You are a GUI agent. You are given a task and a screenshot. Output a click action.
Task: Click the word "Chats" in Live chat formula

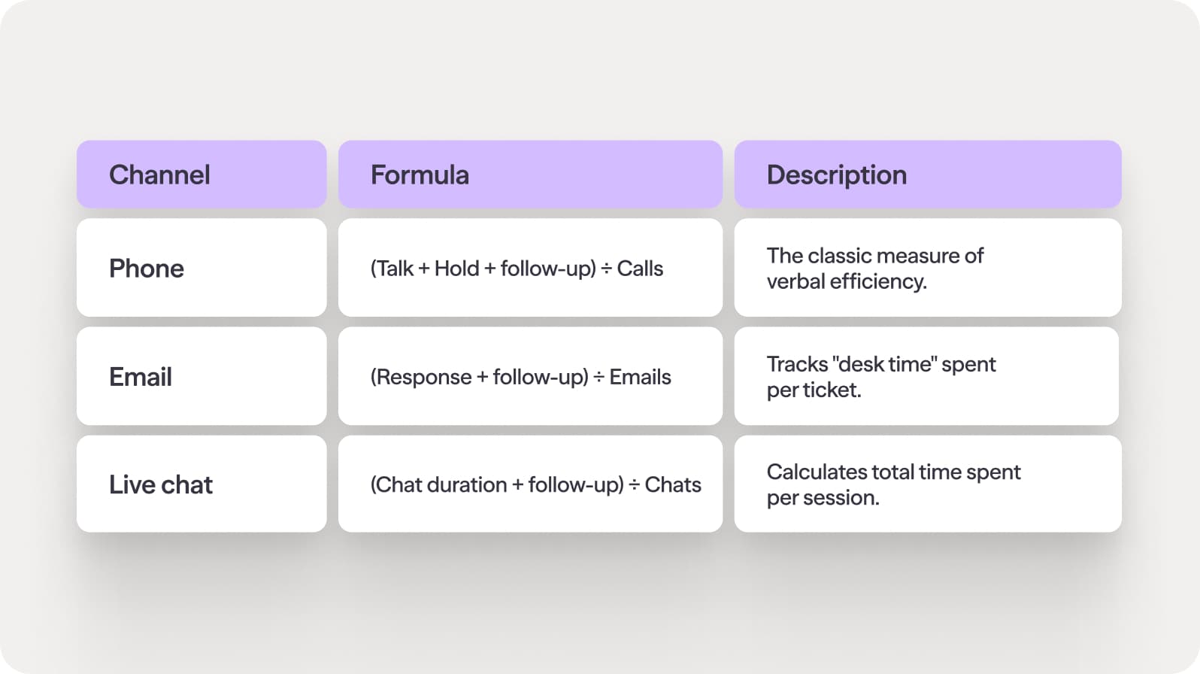pos(672,485)
